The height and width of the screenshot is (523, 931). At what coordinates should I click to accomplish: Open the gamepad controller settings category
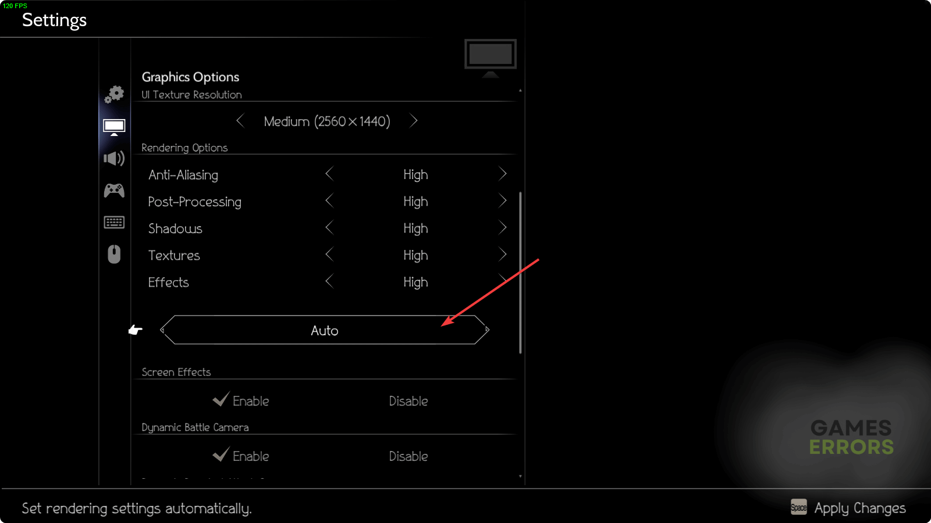(x=114, y=190)
